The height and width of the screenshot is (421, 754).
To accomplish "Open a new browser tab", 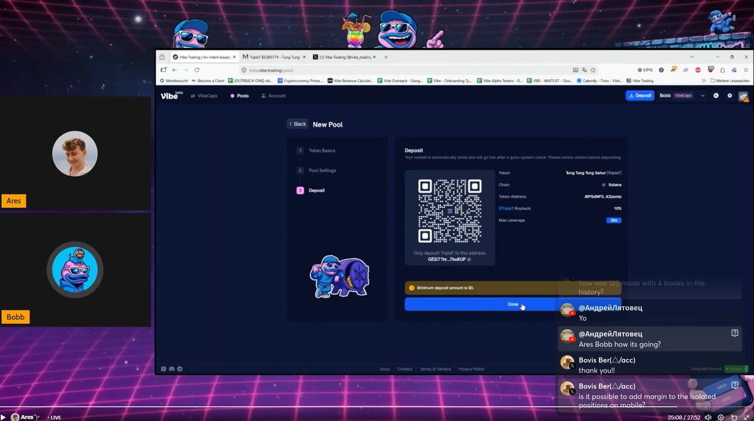I will (386, 57).
